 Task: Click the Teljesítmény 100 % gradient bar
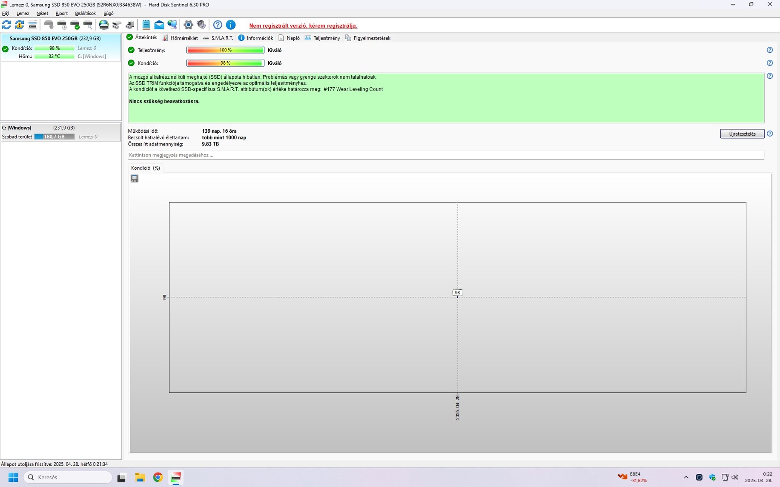tap(225, 50)
